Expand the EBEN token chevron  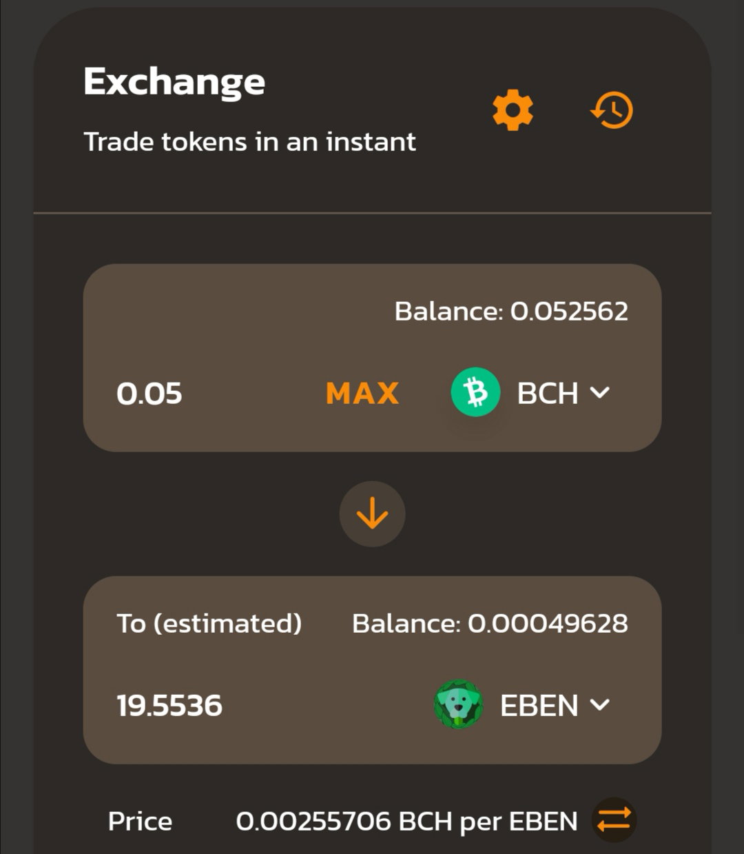pyautogui.click(x=600, y=705)
